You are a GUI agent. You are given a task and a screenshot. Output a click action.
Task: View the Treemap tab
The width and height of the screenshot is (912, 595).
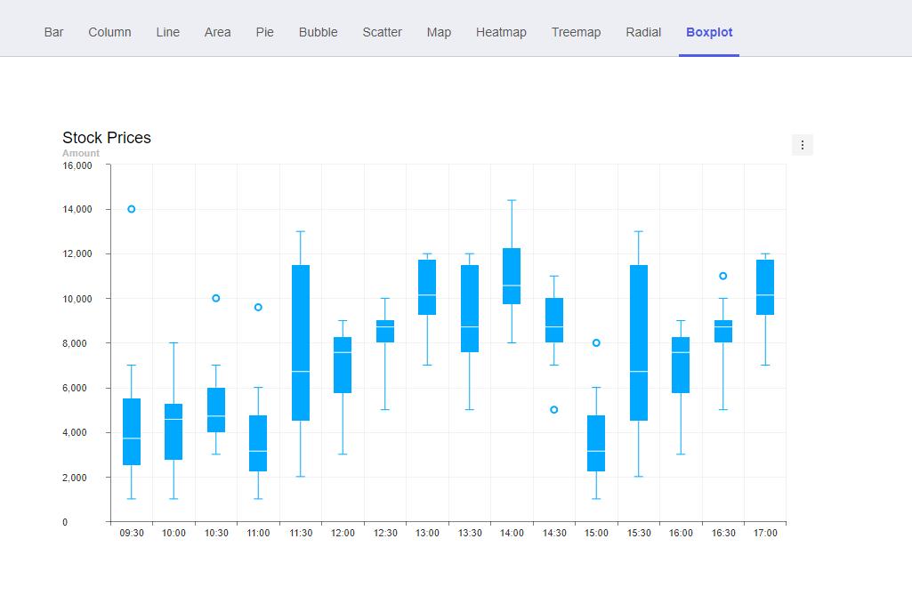coord(576,32)
